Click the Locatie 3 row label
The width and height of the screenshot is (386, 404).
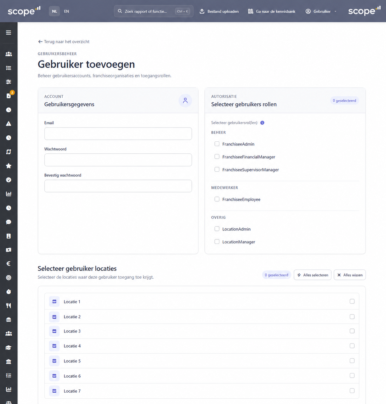(72, 331)
